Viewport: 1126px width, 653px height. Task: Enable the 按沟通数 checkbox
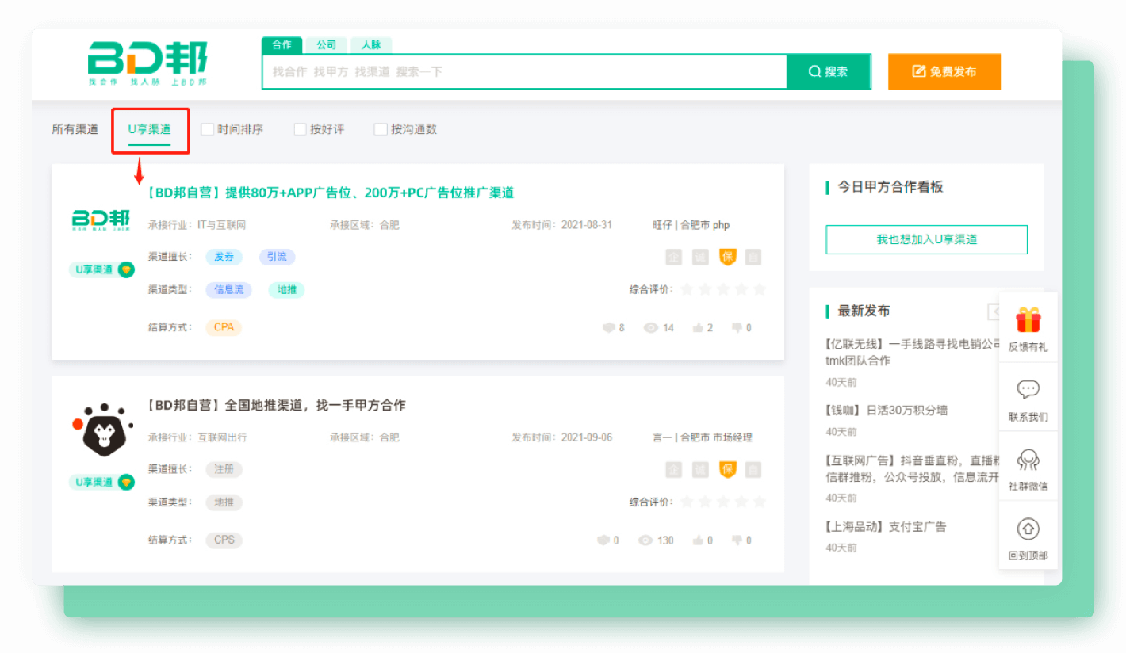point(381,129)
